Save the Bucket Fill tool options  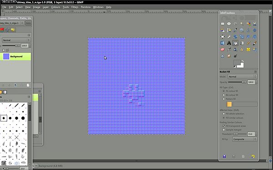tap(224, 156)
